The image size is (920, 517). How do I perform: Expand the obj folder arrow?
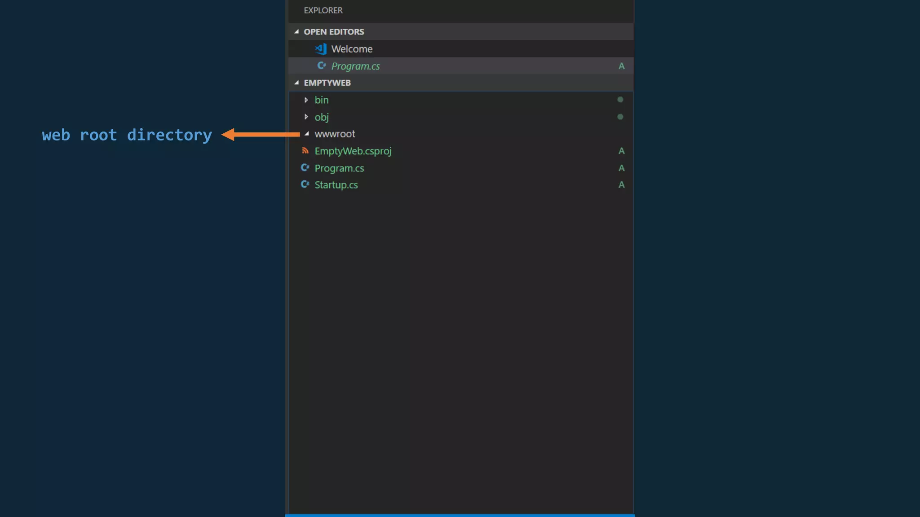(x=306, y=117)
